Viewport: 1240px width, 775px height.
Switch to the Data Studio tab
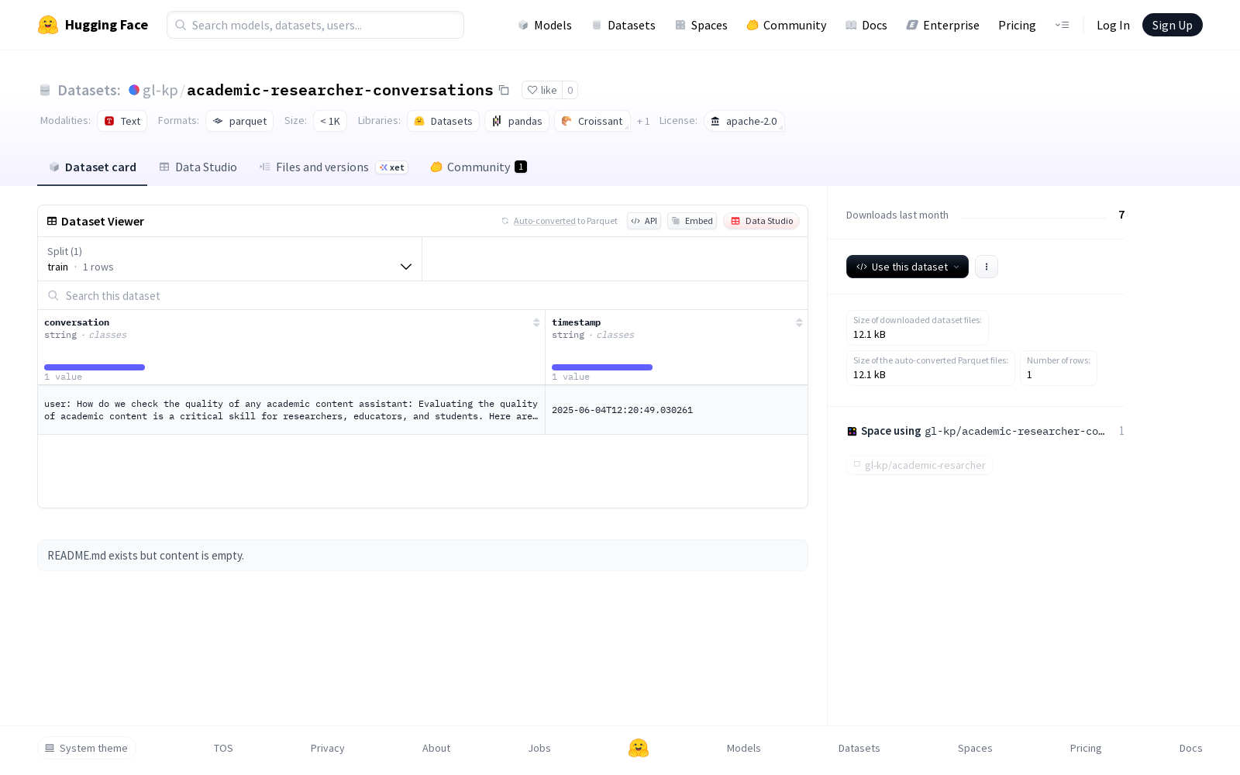198,167
